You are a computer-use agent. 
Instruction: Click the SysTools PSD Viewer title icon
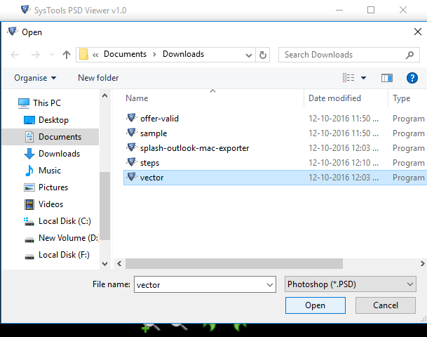pyautogui.click(x=26, y=10)
